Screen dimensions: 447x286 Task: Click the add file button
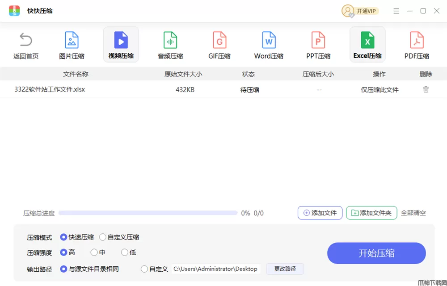point(320,213)
